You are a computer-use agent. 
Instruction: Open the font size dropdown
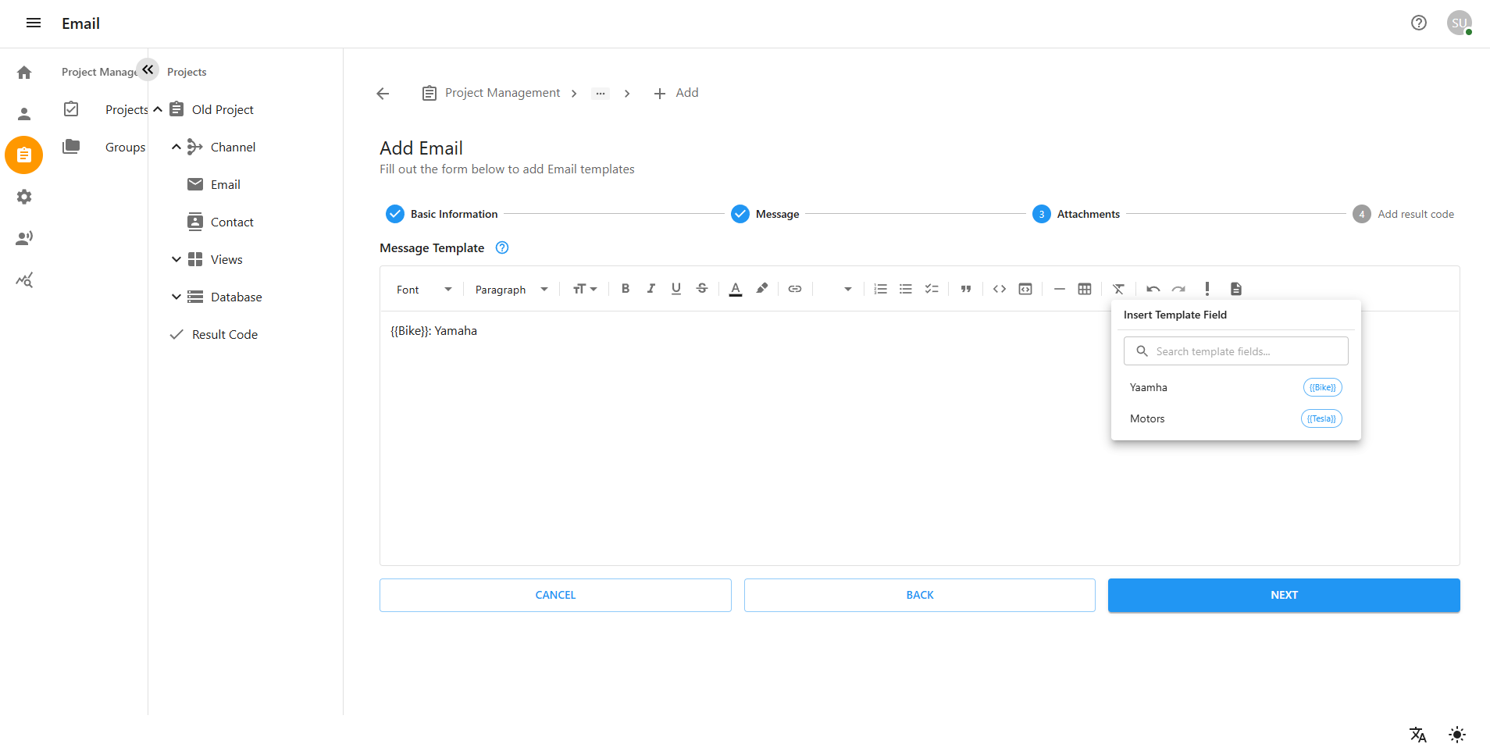click(585, 289)
